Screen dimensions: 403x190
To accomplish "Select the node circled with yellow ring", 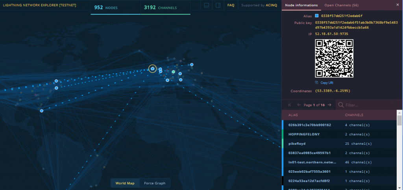I will (x=152, y=68).
